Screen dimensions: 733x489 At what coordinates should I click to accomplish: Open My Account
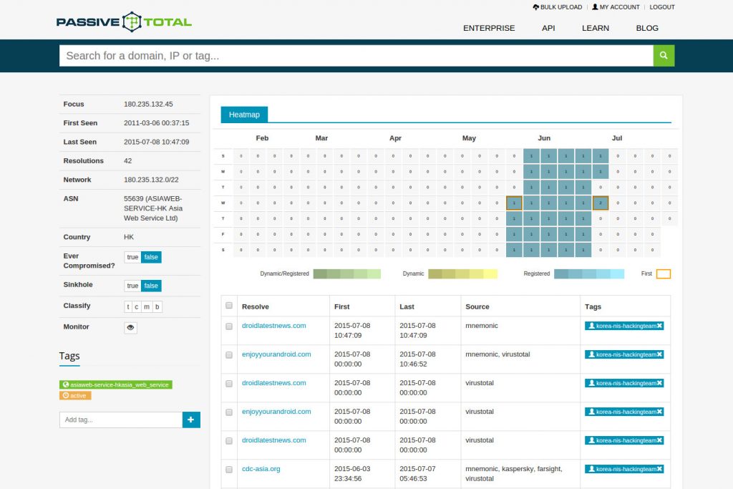click(616, 7)
